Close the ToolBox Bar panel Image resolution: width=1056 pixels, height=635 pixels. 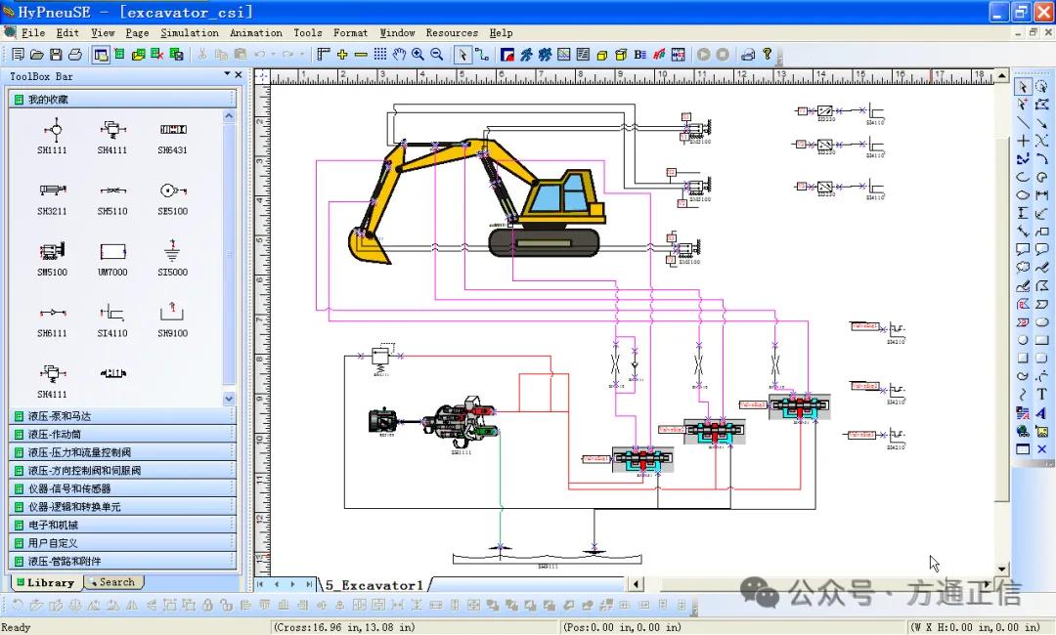pyautogui.click(x=239, y=74)
